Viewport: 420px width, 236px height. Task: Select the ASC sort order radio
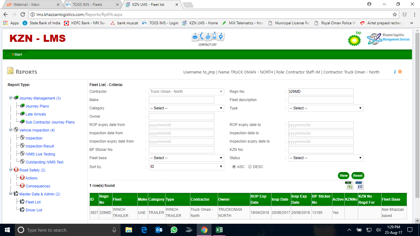click(234, 167)
